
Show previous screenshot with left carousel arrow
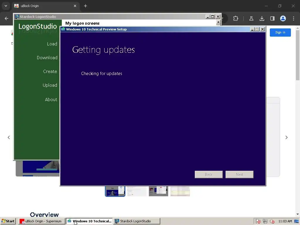click(9, 137)
